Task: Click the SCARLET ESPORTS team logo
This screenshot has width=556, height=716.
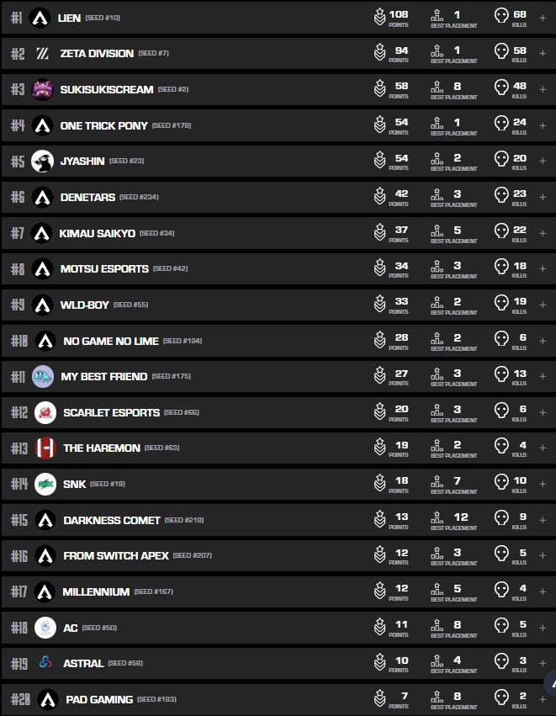Action: pyautogui.click(x=45, y=412)
